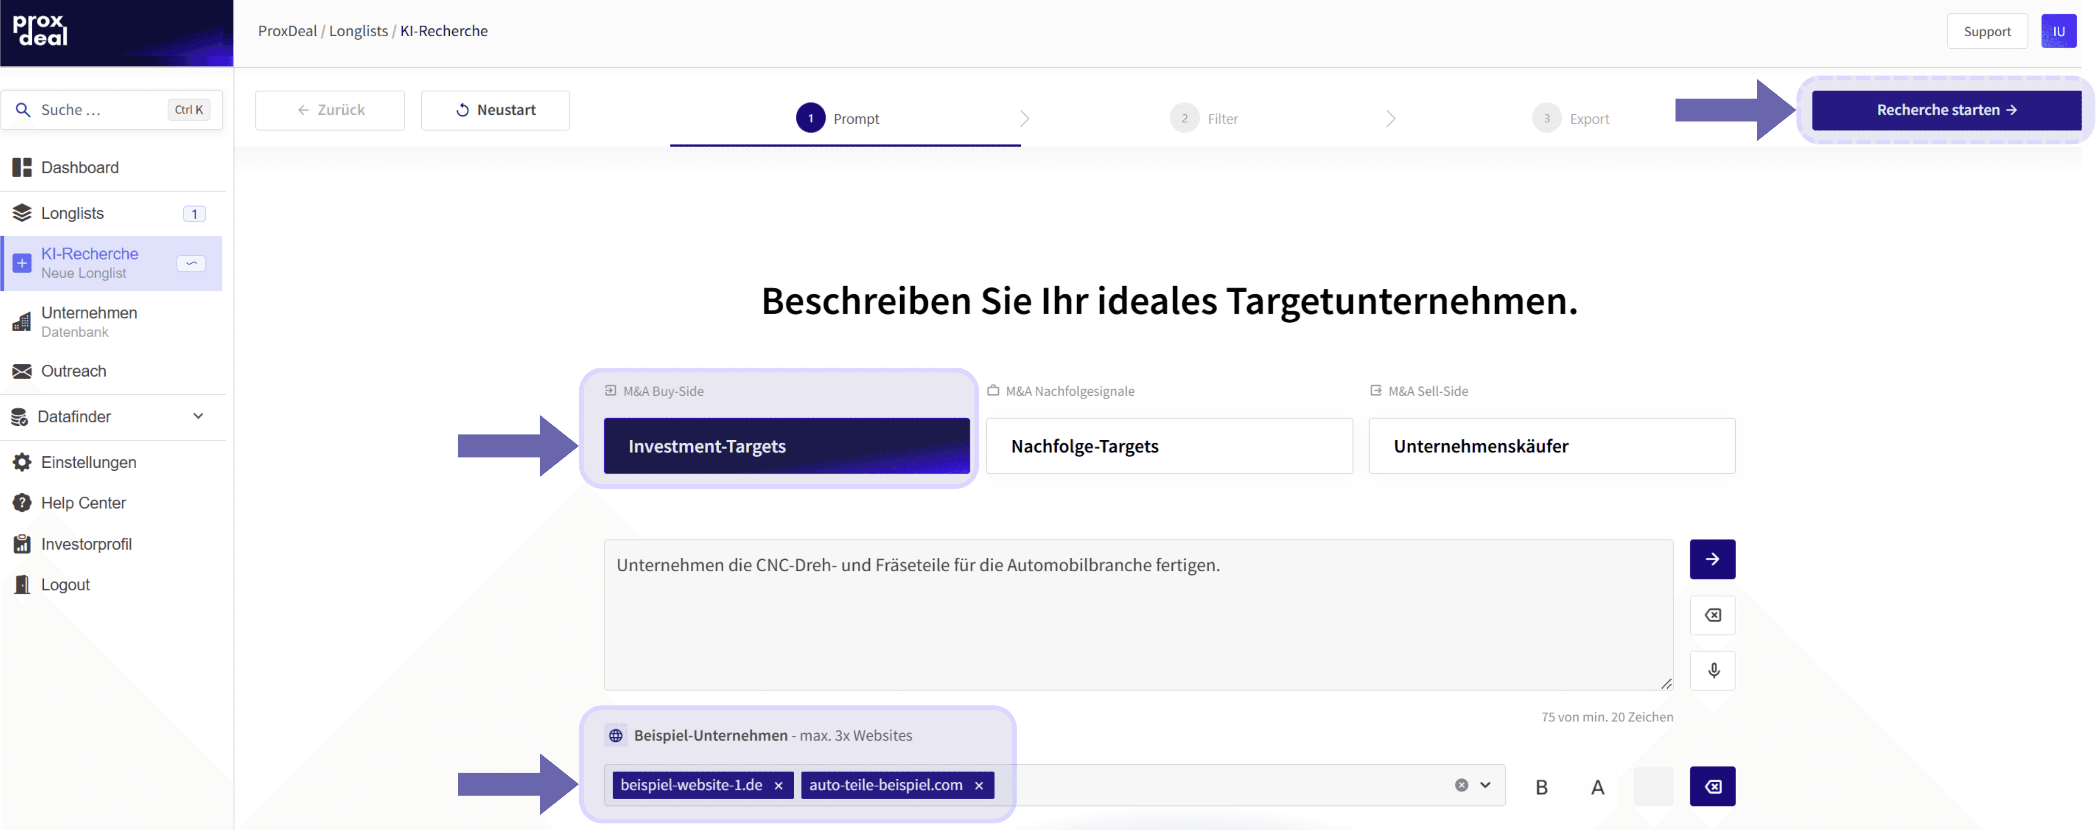Click KI-Recherche breadcrumb item
Viewport: 2096px width, 830px height.
point(444,31)
